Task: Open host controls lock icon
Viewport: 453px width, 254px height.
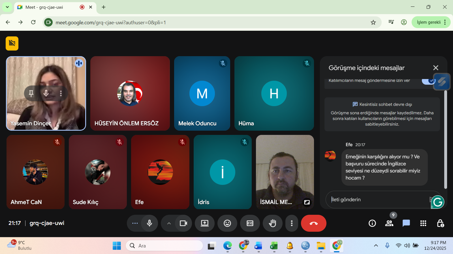Action: tap(440, 223)
